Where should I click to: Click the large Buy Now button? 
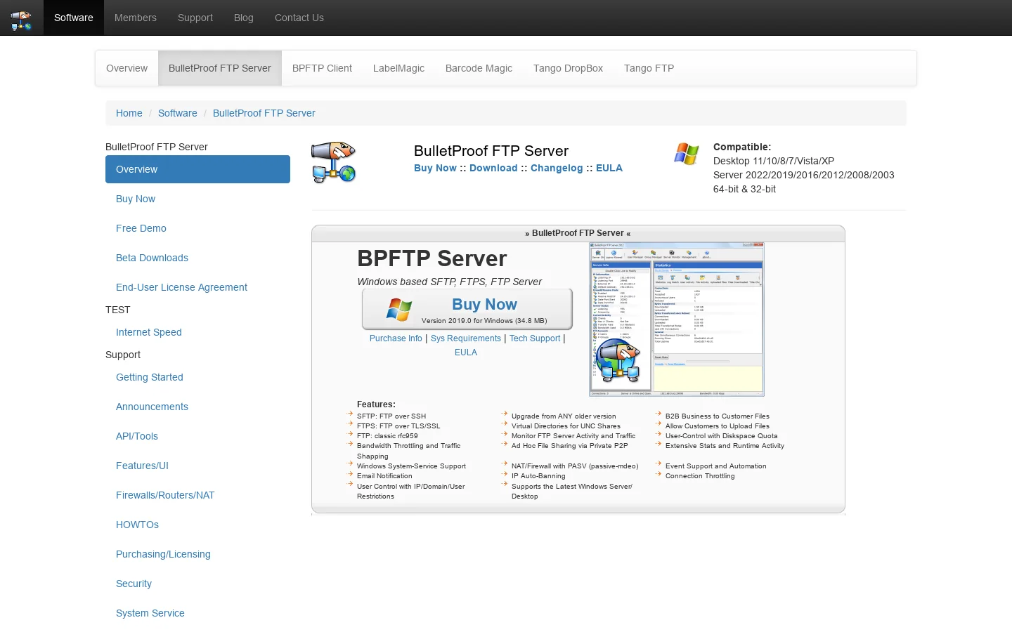click(x=467, y=309)
